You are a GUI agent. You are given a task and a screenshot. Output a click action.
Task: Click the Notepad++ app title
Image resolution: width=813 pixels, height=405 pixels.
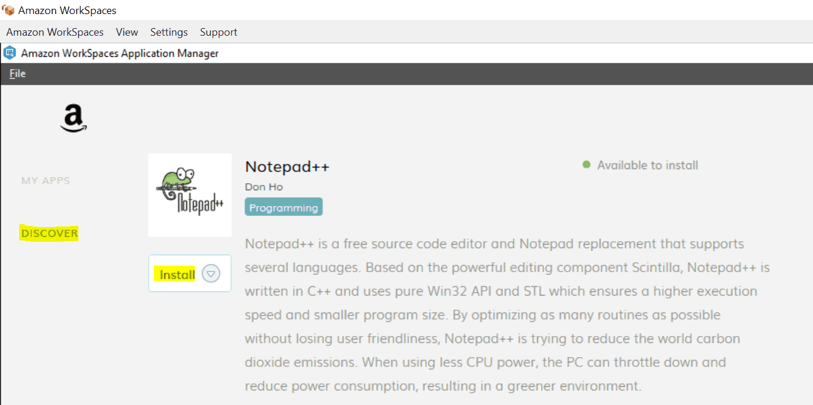pyautogui.click(x=287, y=167)
